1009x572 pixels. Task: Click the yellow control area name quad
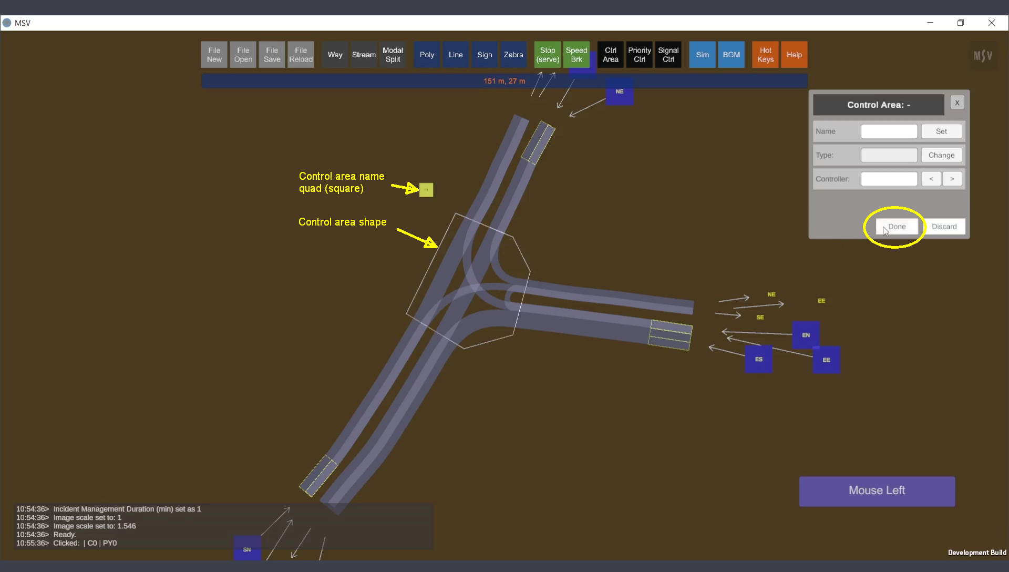point(426,190)
